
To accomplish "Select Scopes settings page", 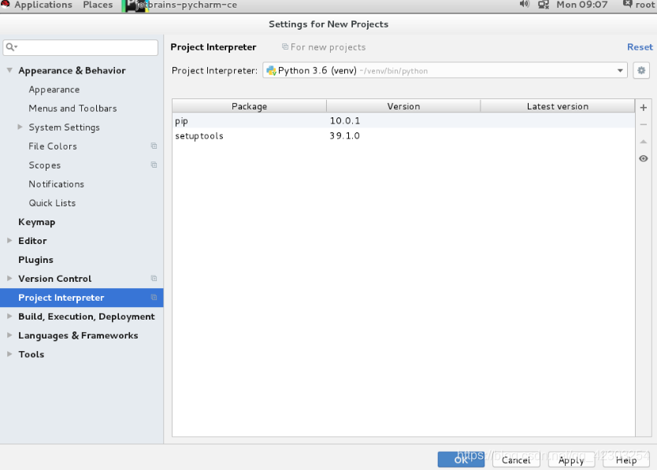I will (x=44, y=165).
